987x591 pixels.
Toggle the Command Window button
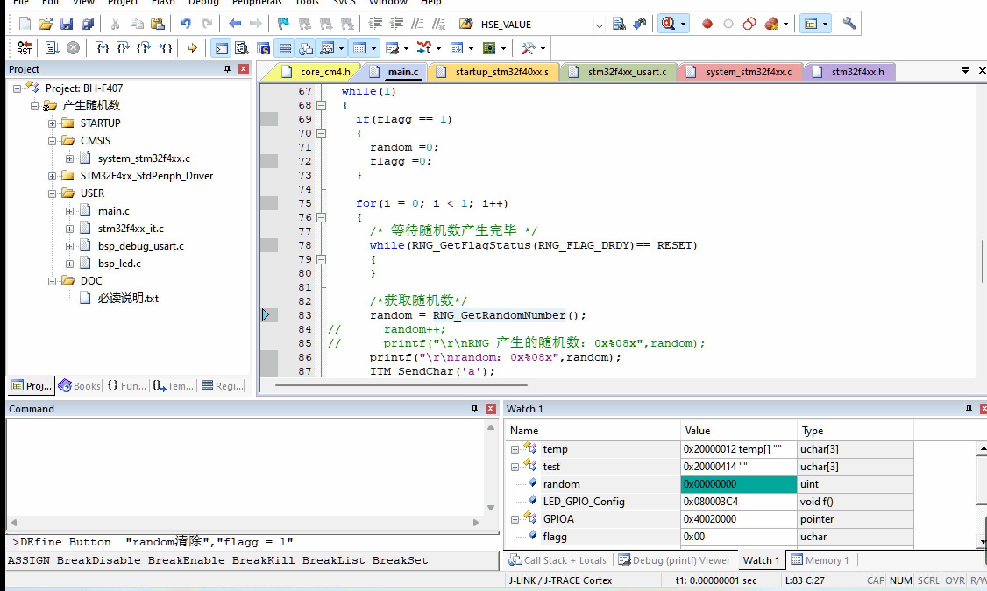tap(221, 48)
